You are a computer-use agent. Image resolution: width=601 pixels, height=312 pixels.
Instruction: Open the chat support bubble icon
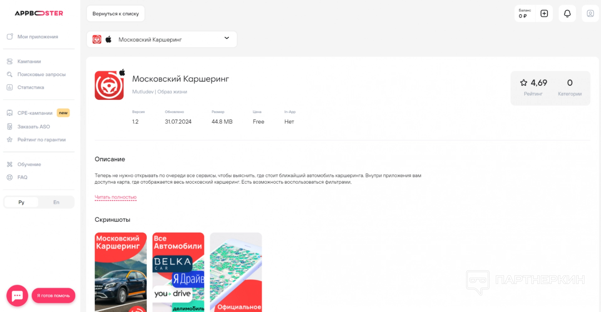[x=17, y=295]
